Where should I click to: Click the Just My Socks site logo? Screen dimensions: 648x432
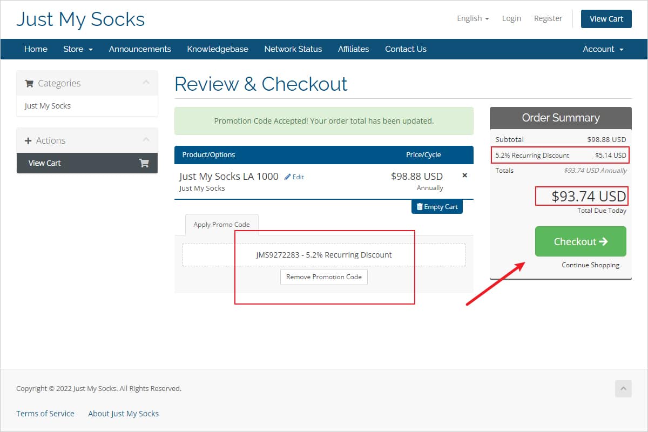80,19
